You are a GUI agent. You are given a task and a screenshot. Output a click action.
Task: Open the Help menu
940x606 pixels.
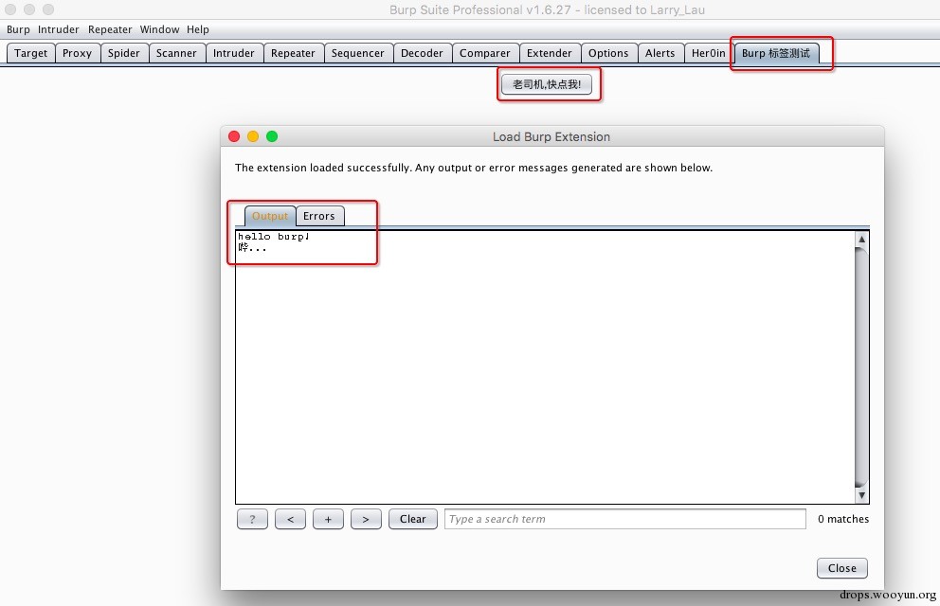pyautogui.click(x=198, y=29)
